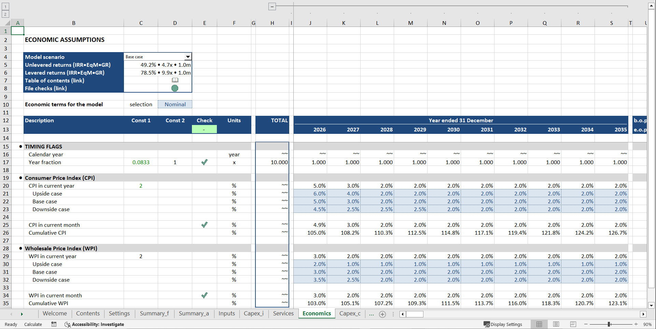Image resolution: width=656 pixels, height=329 pixels.
Task: Switch to the Inputs sheet tab
Action: (226, 313)
